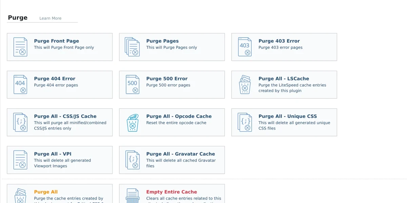Select the Purge 403 Error title
The height and width of the screenshot is (203, 407).
(x=279, y=41)
